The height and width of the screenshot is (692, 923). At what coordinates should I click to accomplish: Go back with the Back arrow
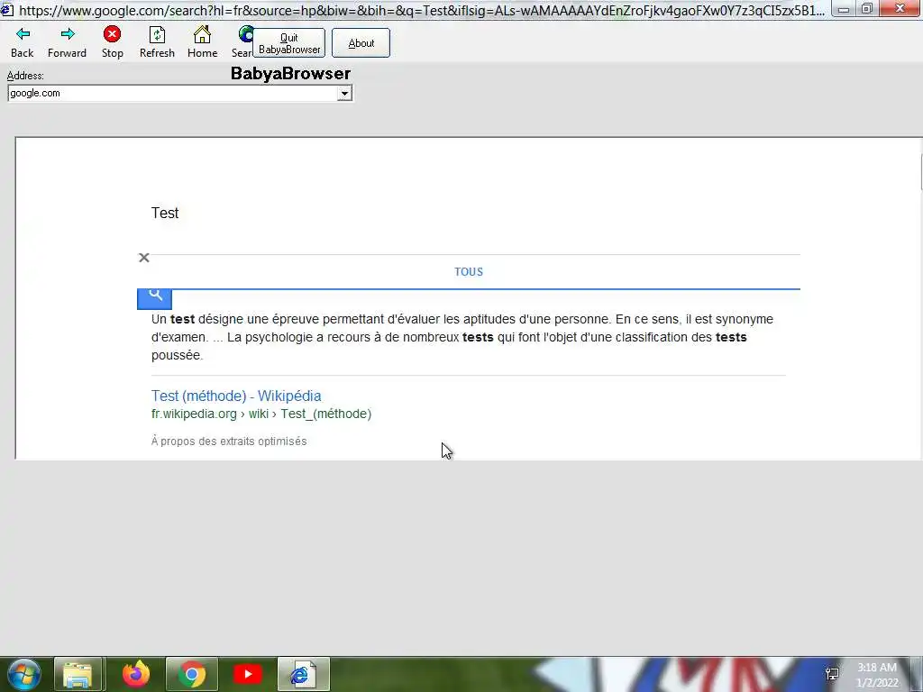pos(23,42)
